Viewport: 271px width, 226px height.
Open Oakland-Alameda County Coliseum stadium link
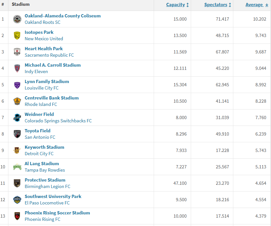pos(63,16)
